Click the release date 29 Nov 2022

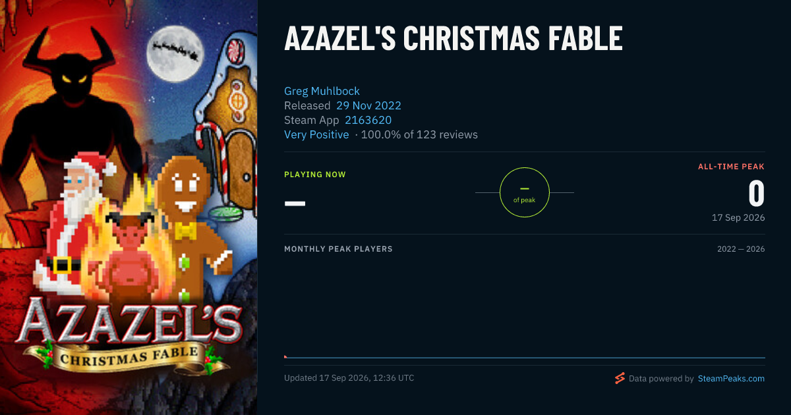368,105
